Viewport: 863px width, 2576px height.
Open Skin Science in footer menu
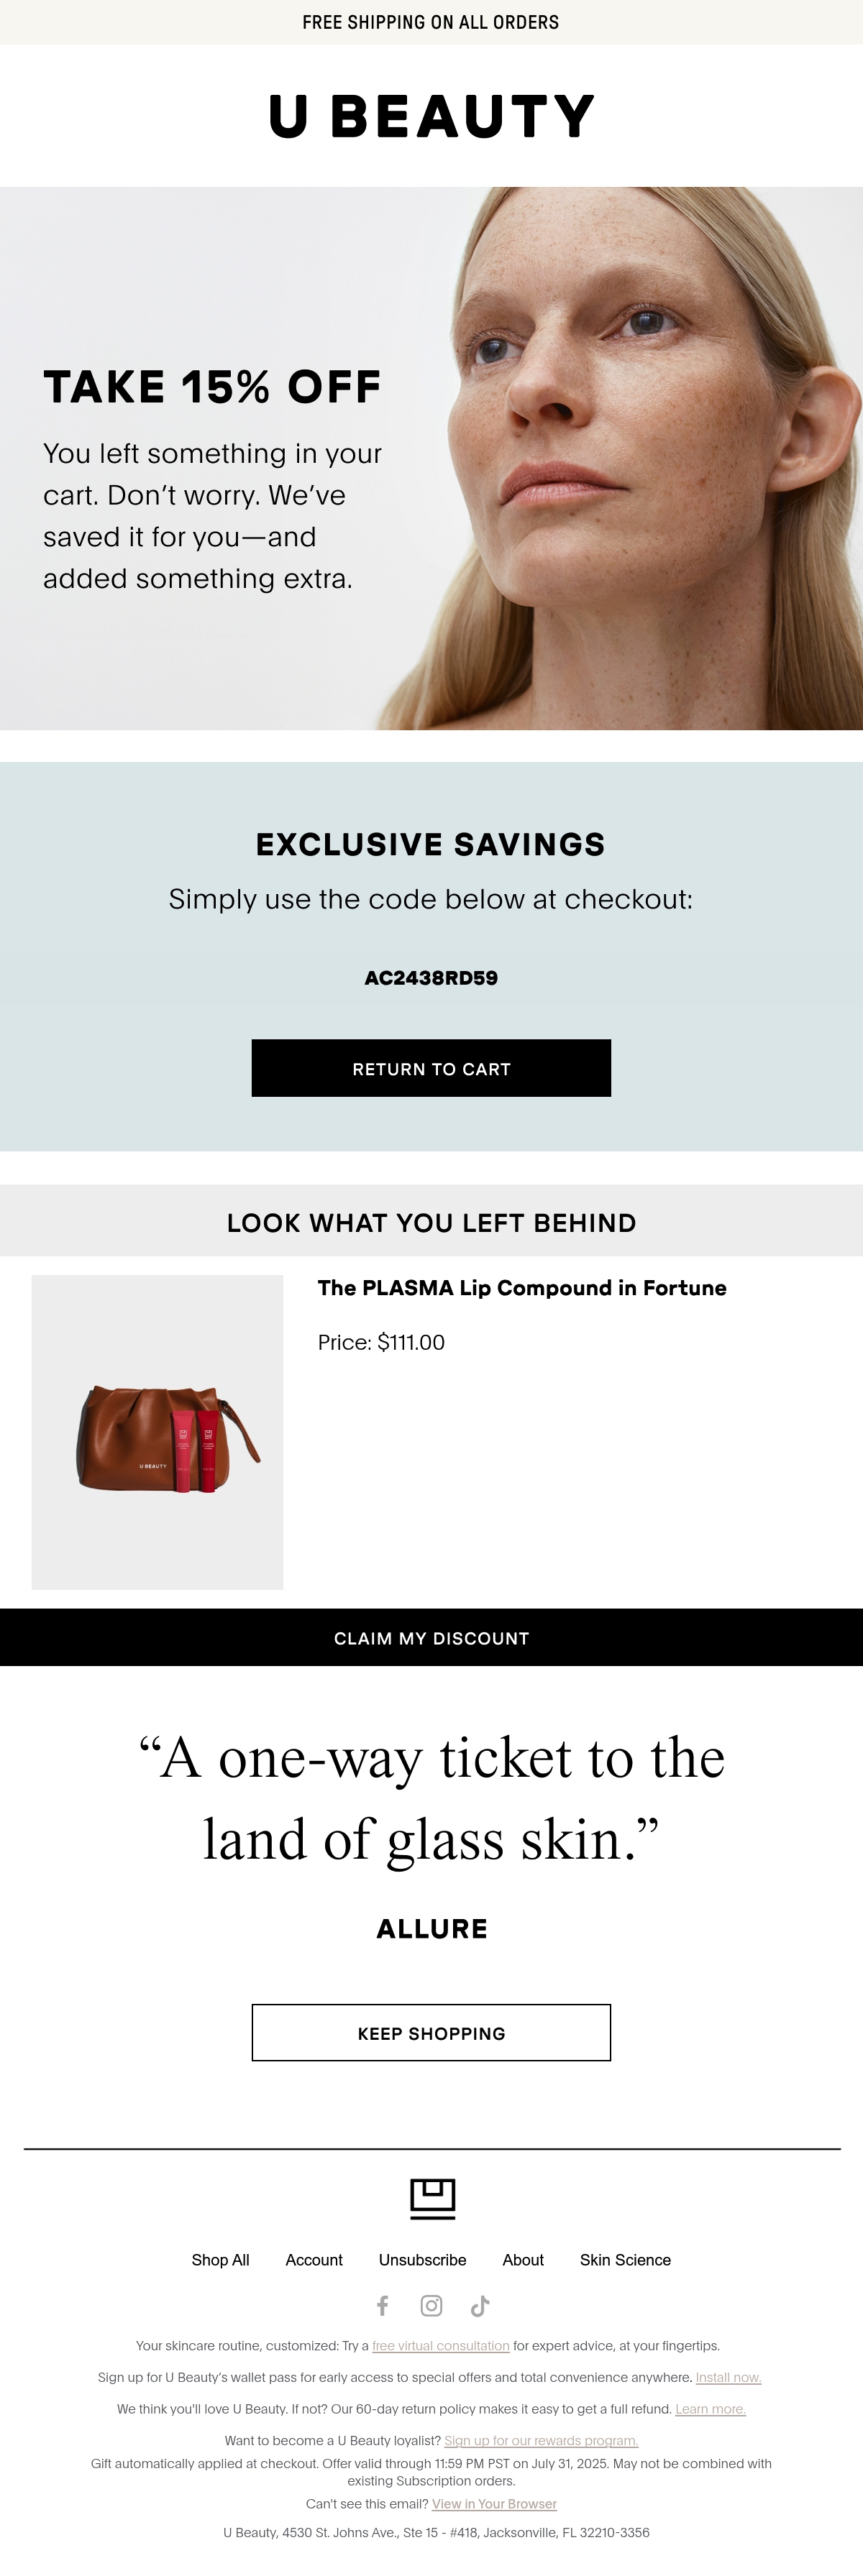[625, 2260]
